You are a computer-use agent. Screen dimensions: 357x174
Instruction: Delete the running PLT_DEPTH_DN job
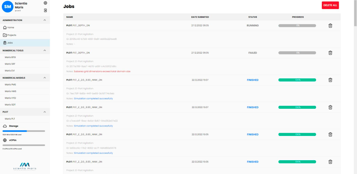coord(330,26)
